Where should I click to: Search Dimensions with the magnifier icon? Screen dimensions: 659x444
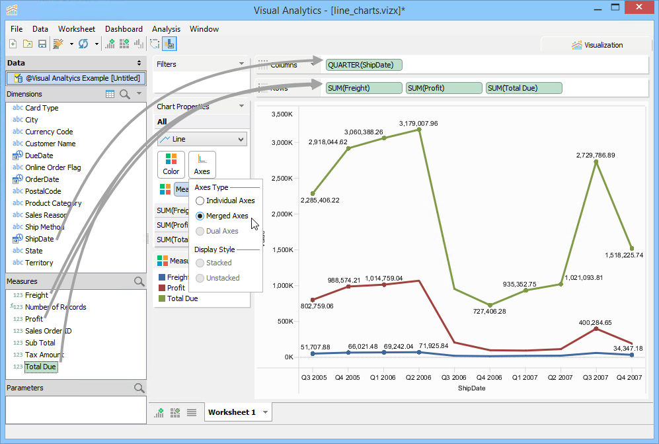[125, 94]
